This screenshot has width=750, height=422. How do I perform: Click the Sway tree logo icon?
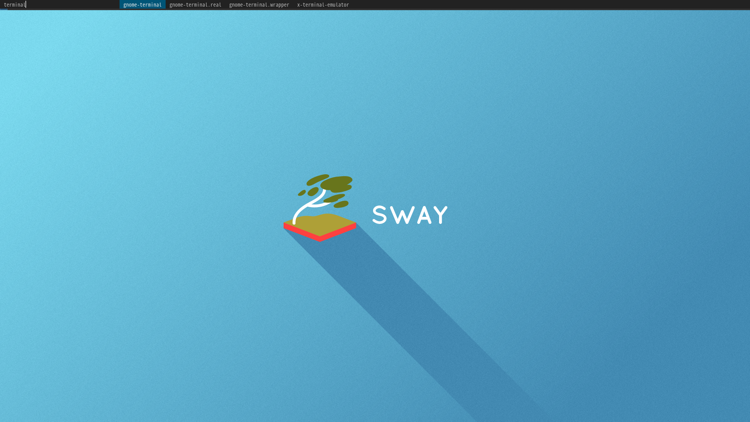[x=320, y=208]
